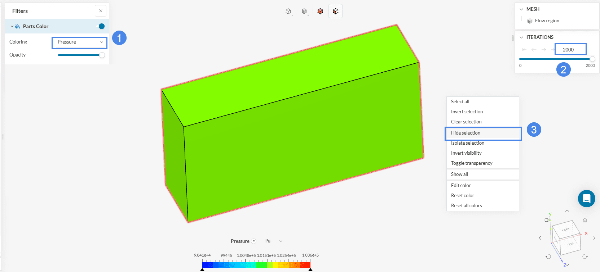Viewport: 600px width, 272px height.
Task: Click the iteration number field showing 2000
Action: click(570, 50)
